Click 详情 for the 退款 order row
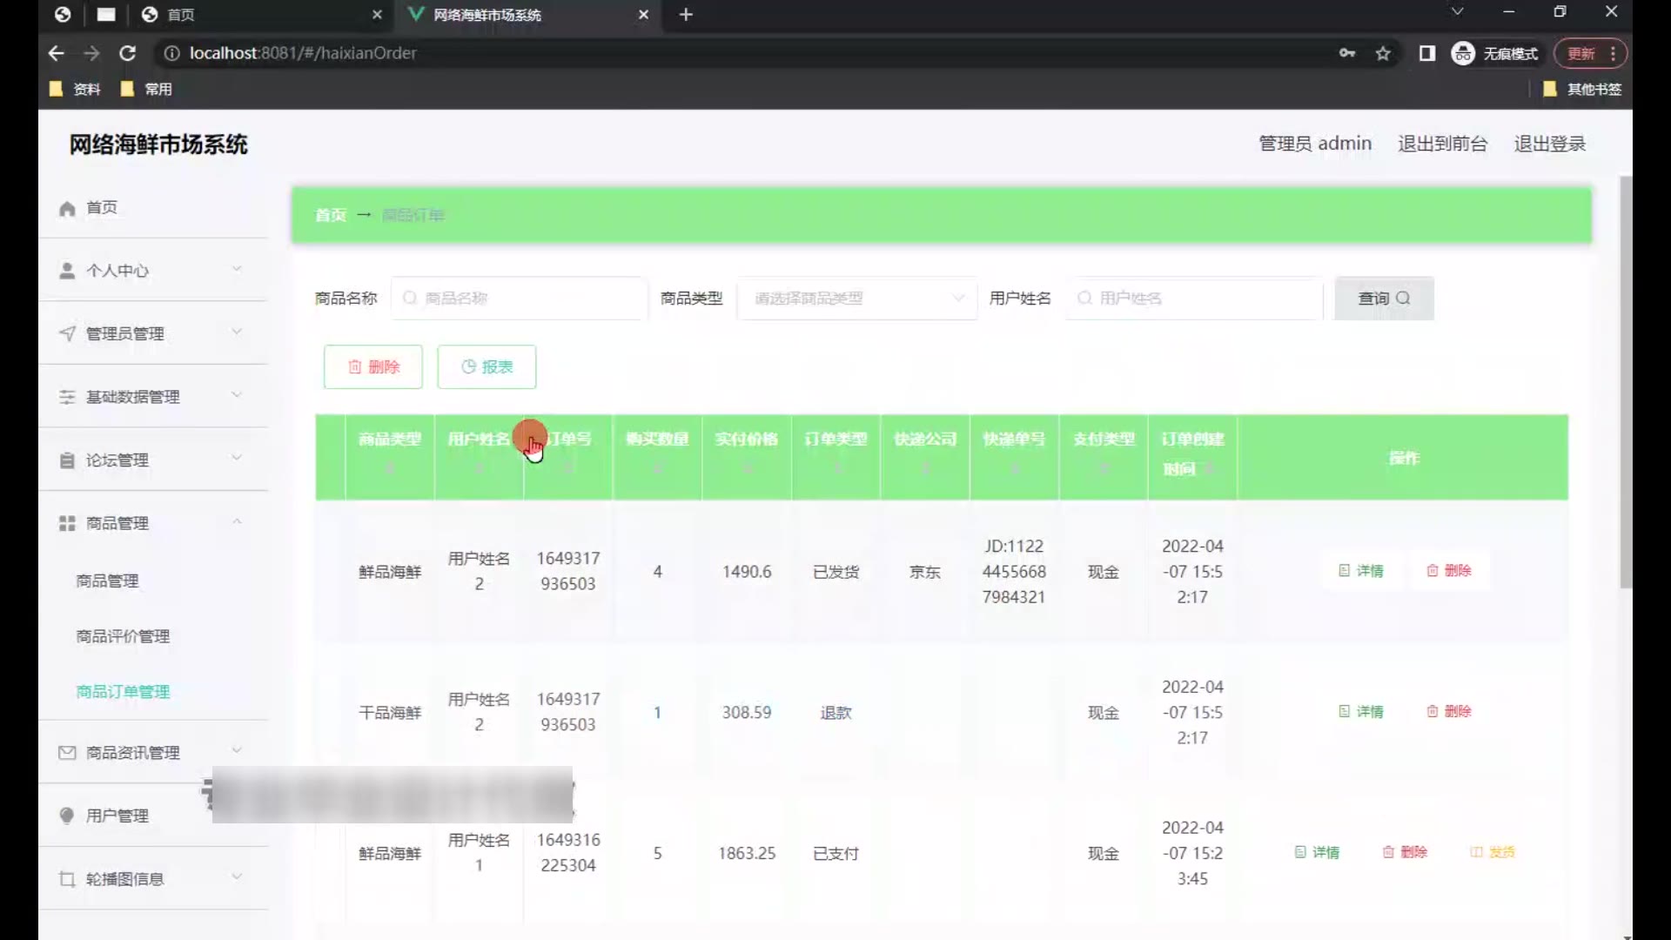The image size is (1671, 940). pyautogui.click(x=1361, y=712)
